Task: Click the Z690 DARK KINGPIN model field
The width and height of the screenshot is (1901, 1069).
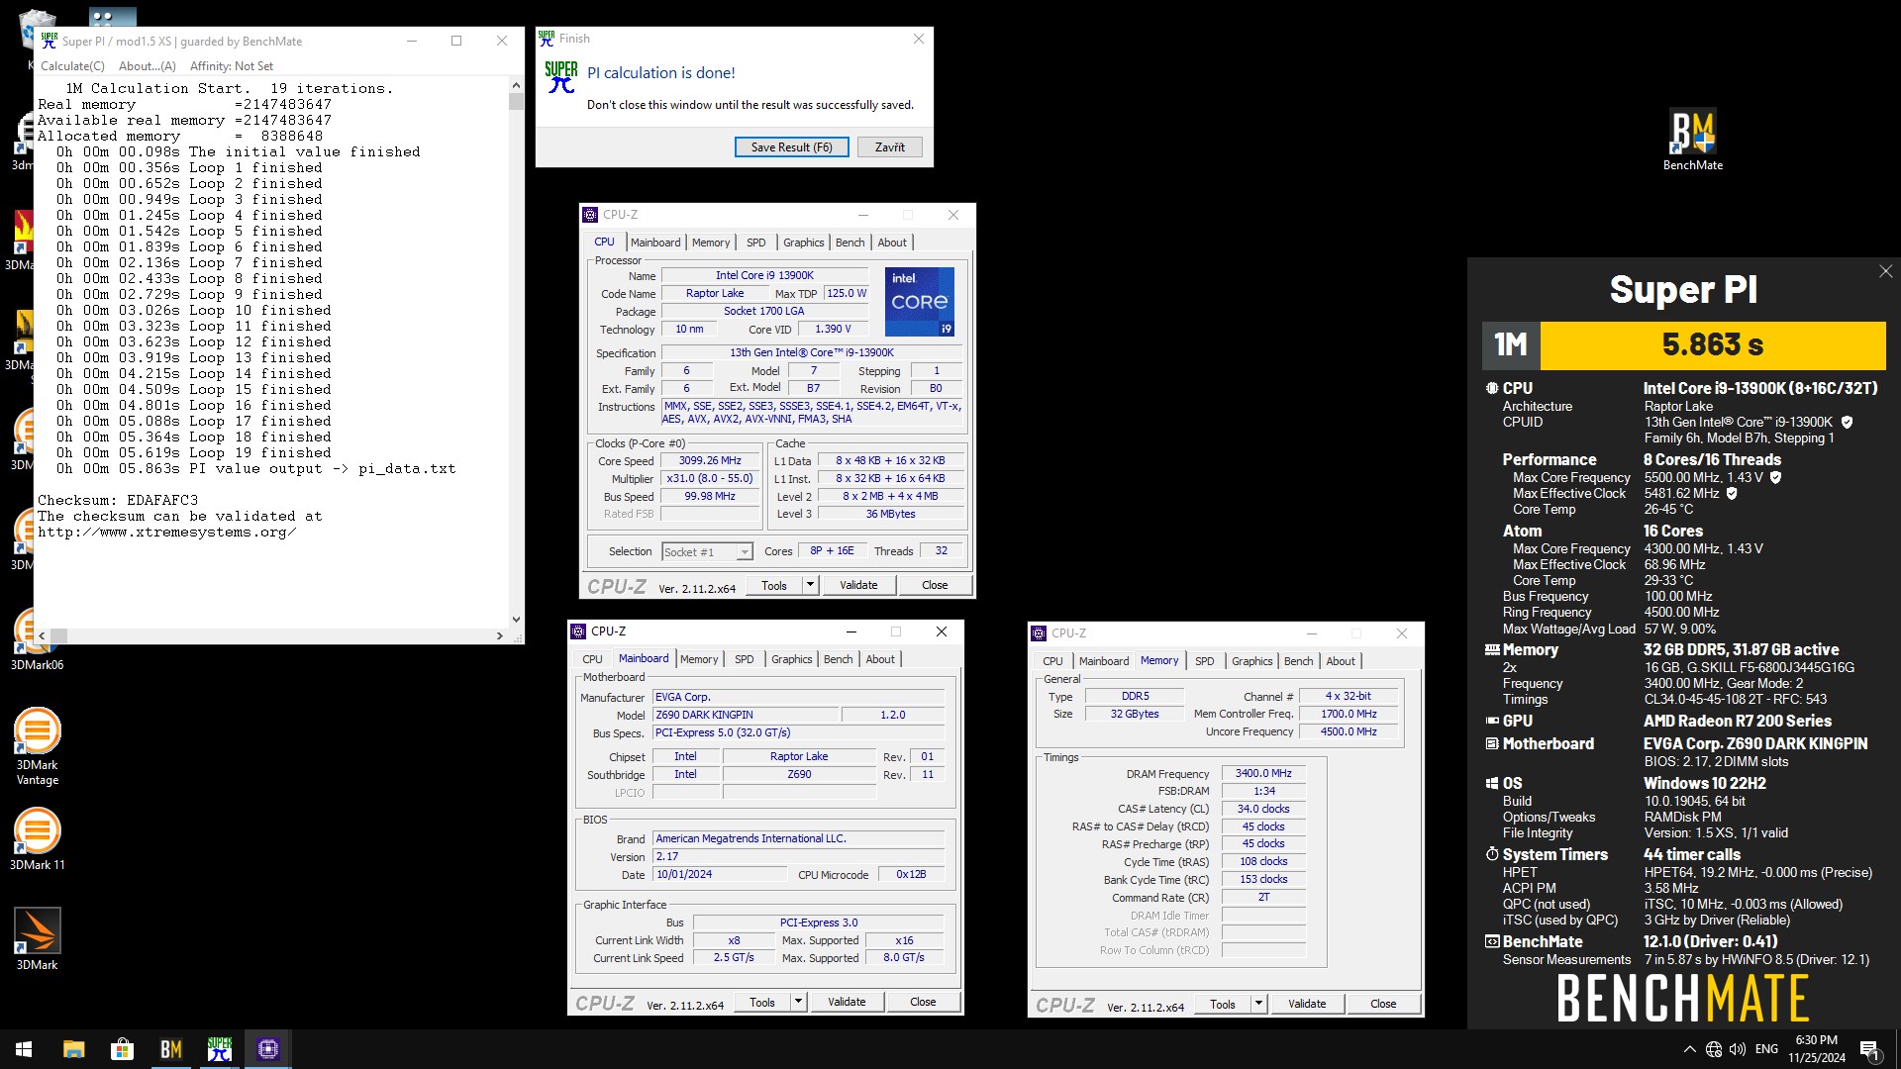Action: pyautogui.click(x=745, y=715)
